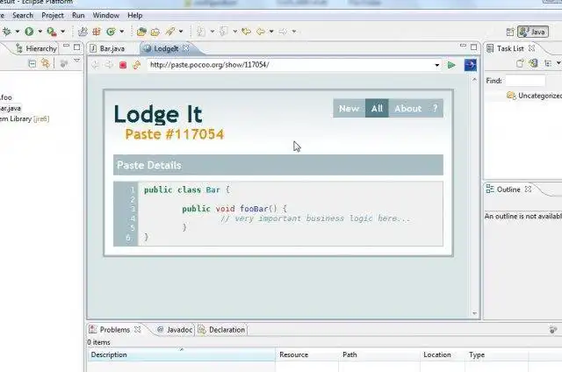Switch to the Task List tab

[510, 48]
